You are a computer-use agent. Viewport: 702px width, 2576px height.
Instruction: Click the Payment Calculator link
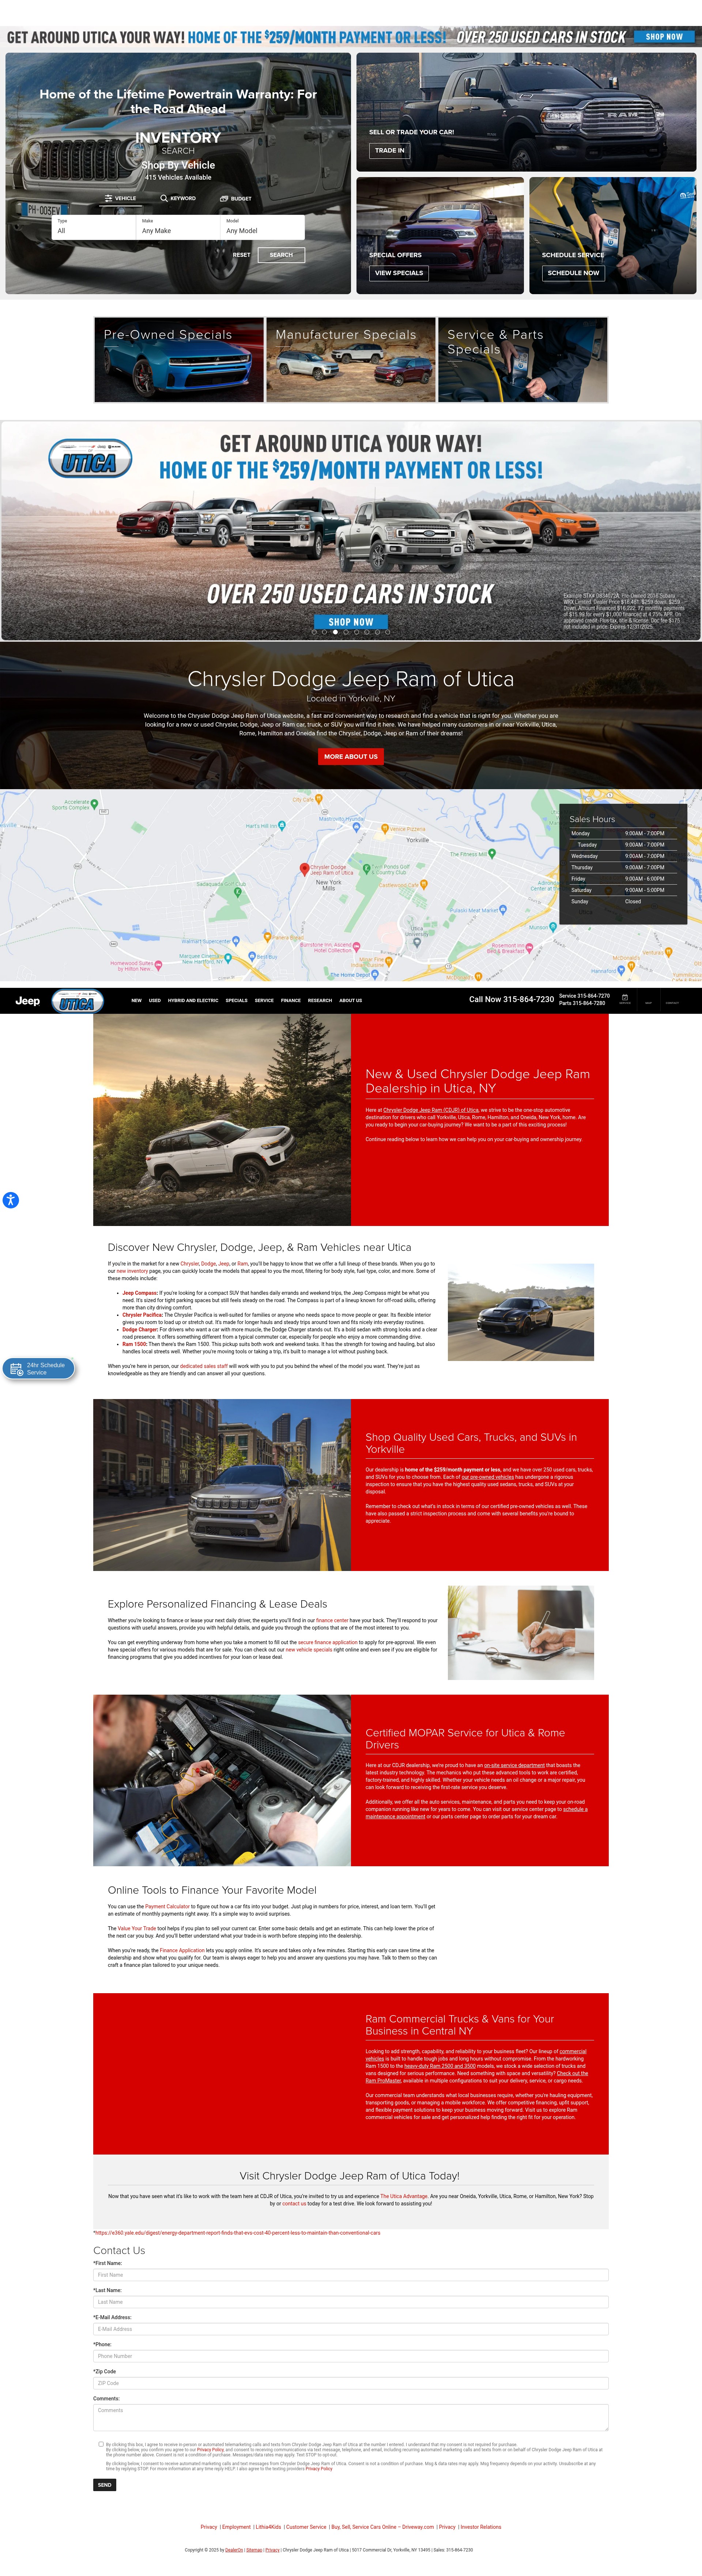[167, 1907]
